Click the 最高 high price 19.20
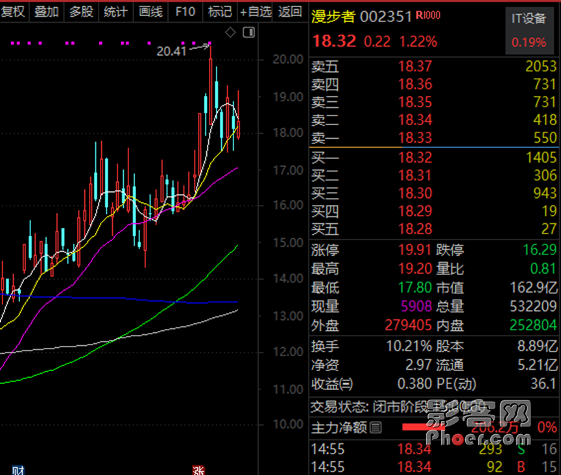Viewport: 561px width, 475px height. [415, 269]
